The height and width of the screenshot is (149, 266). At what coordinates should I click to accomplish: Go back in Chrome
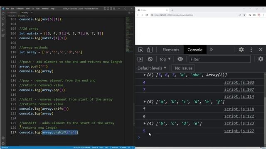(138, 15)
